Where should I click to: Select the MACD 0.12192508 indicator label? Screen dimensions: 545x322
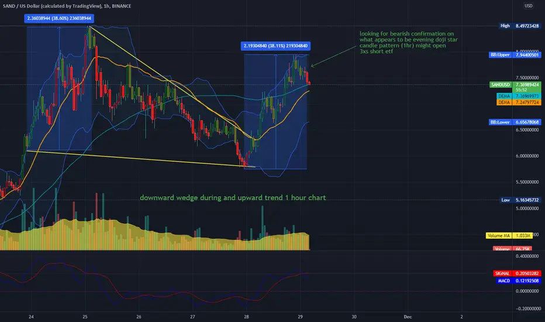[518, 280]
